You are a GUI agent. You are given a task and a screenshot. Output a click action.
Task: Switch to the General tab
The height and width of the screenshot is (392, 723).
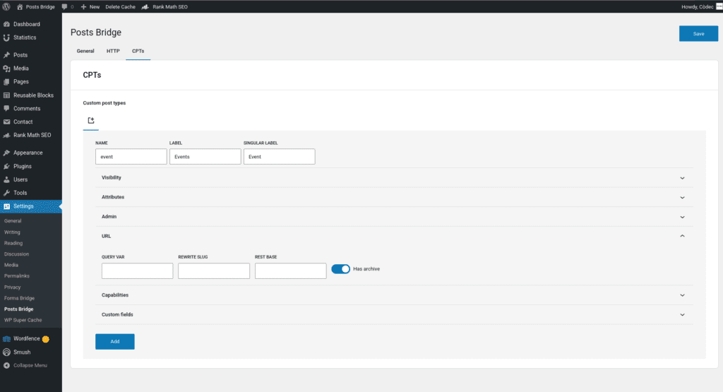[85, 52]
